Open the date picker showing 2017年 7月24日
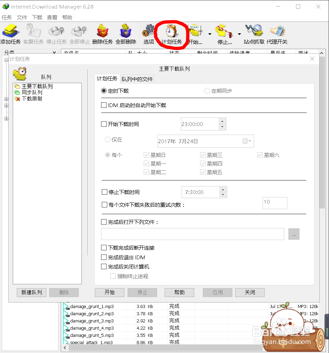Viewport: 329px width, 353px height. pyautogui.click(x=247, y=141)
